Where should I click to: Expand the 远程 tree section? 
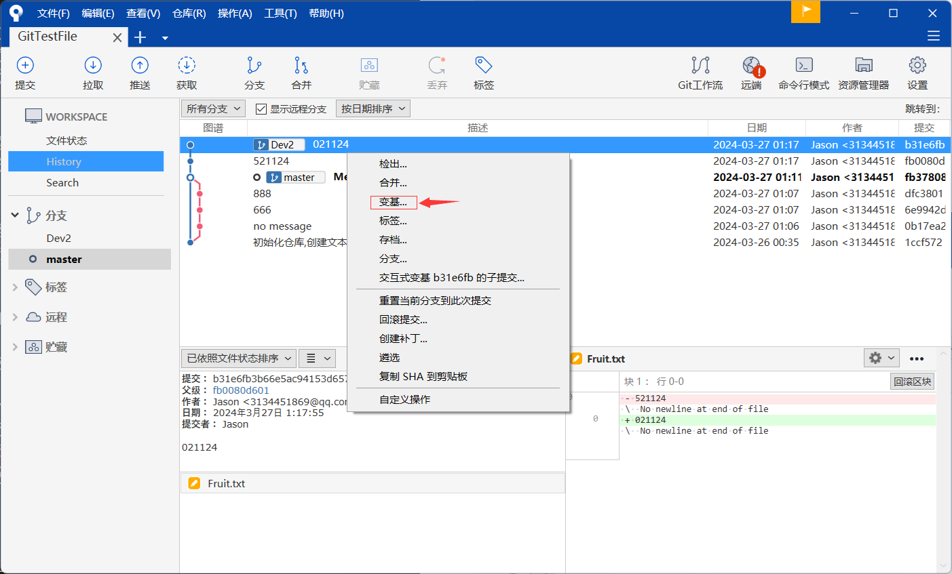click(15, 317)
